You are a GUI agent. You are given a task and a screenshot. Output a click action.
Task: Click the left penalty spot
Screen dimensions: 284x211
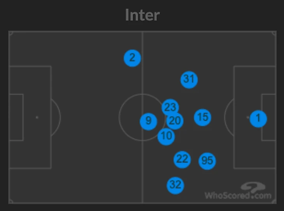[x=37, y=117]
